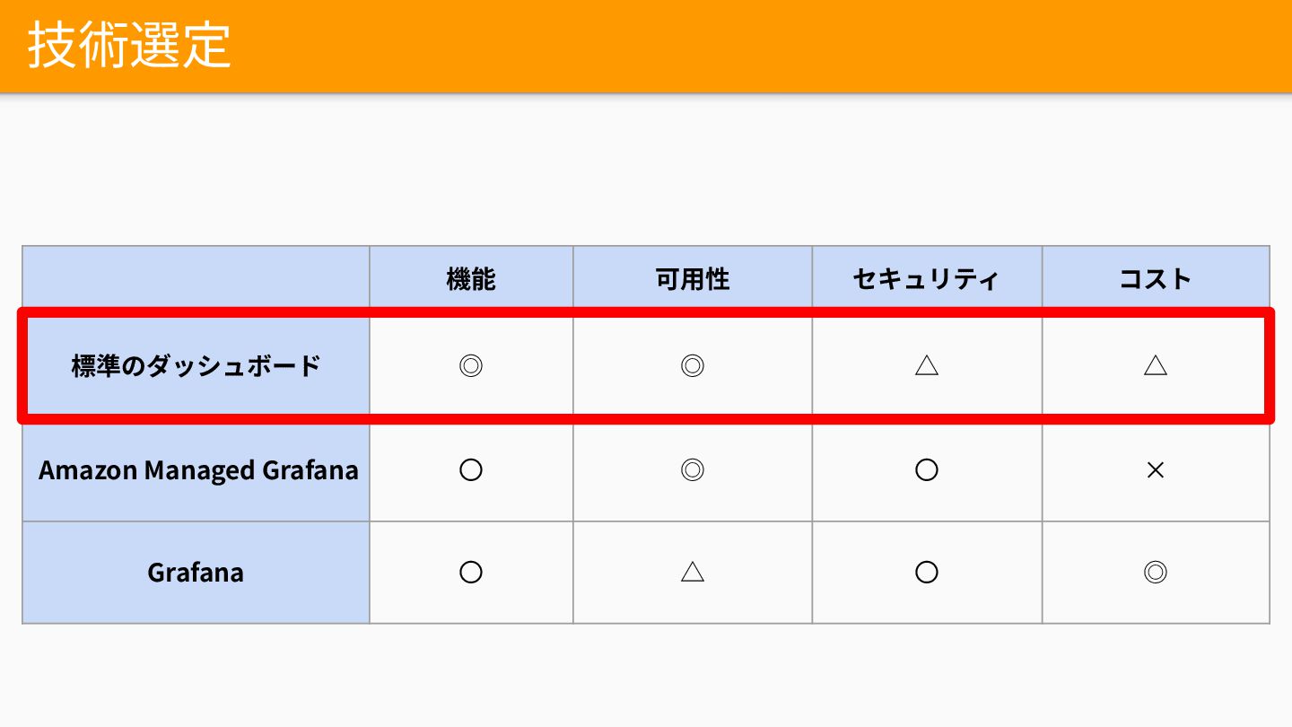Click the 機能 column header
Screen dimensions: 1292x727
point(471,279)
